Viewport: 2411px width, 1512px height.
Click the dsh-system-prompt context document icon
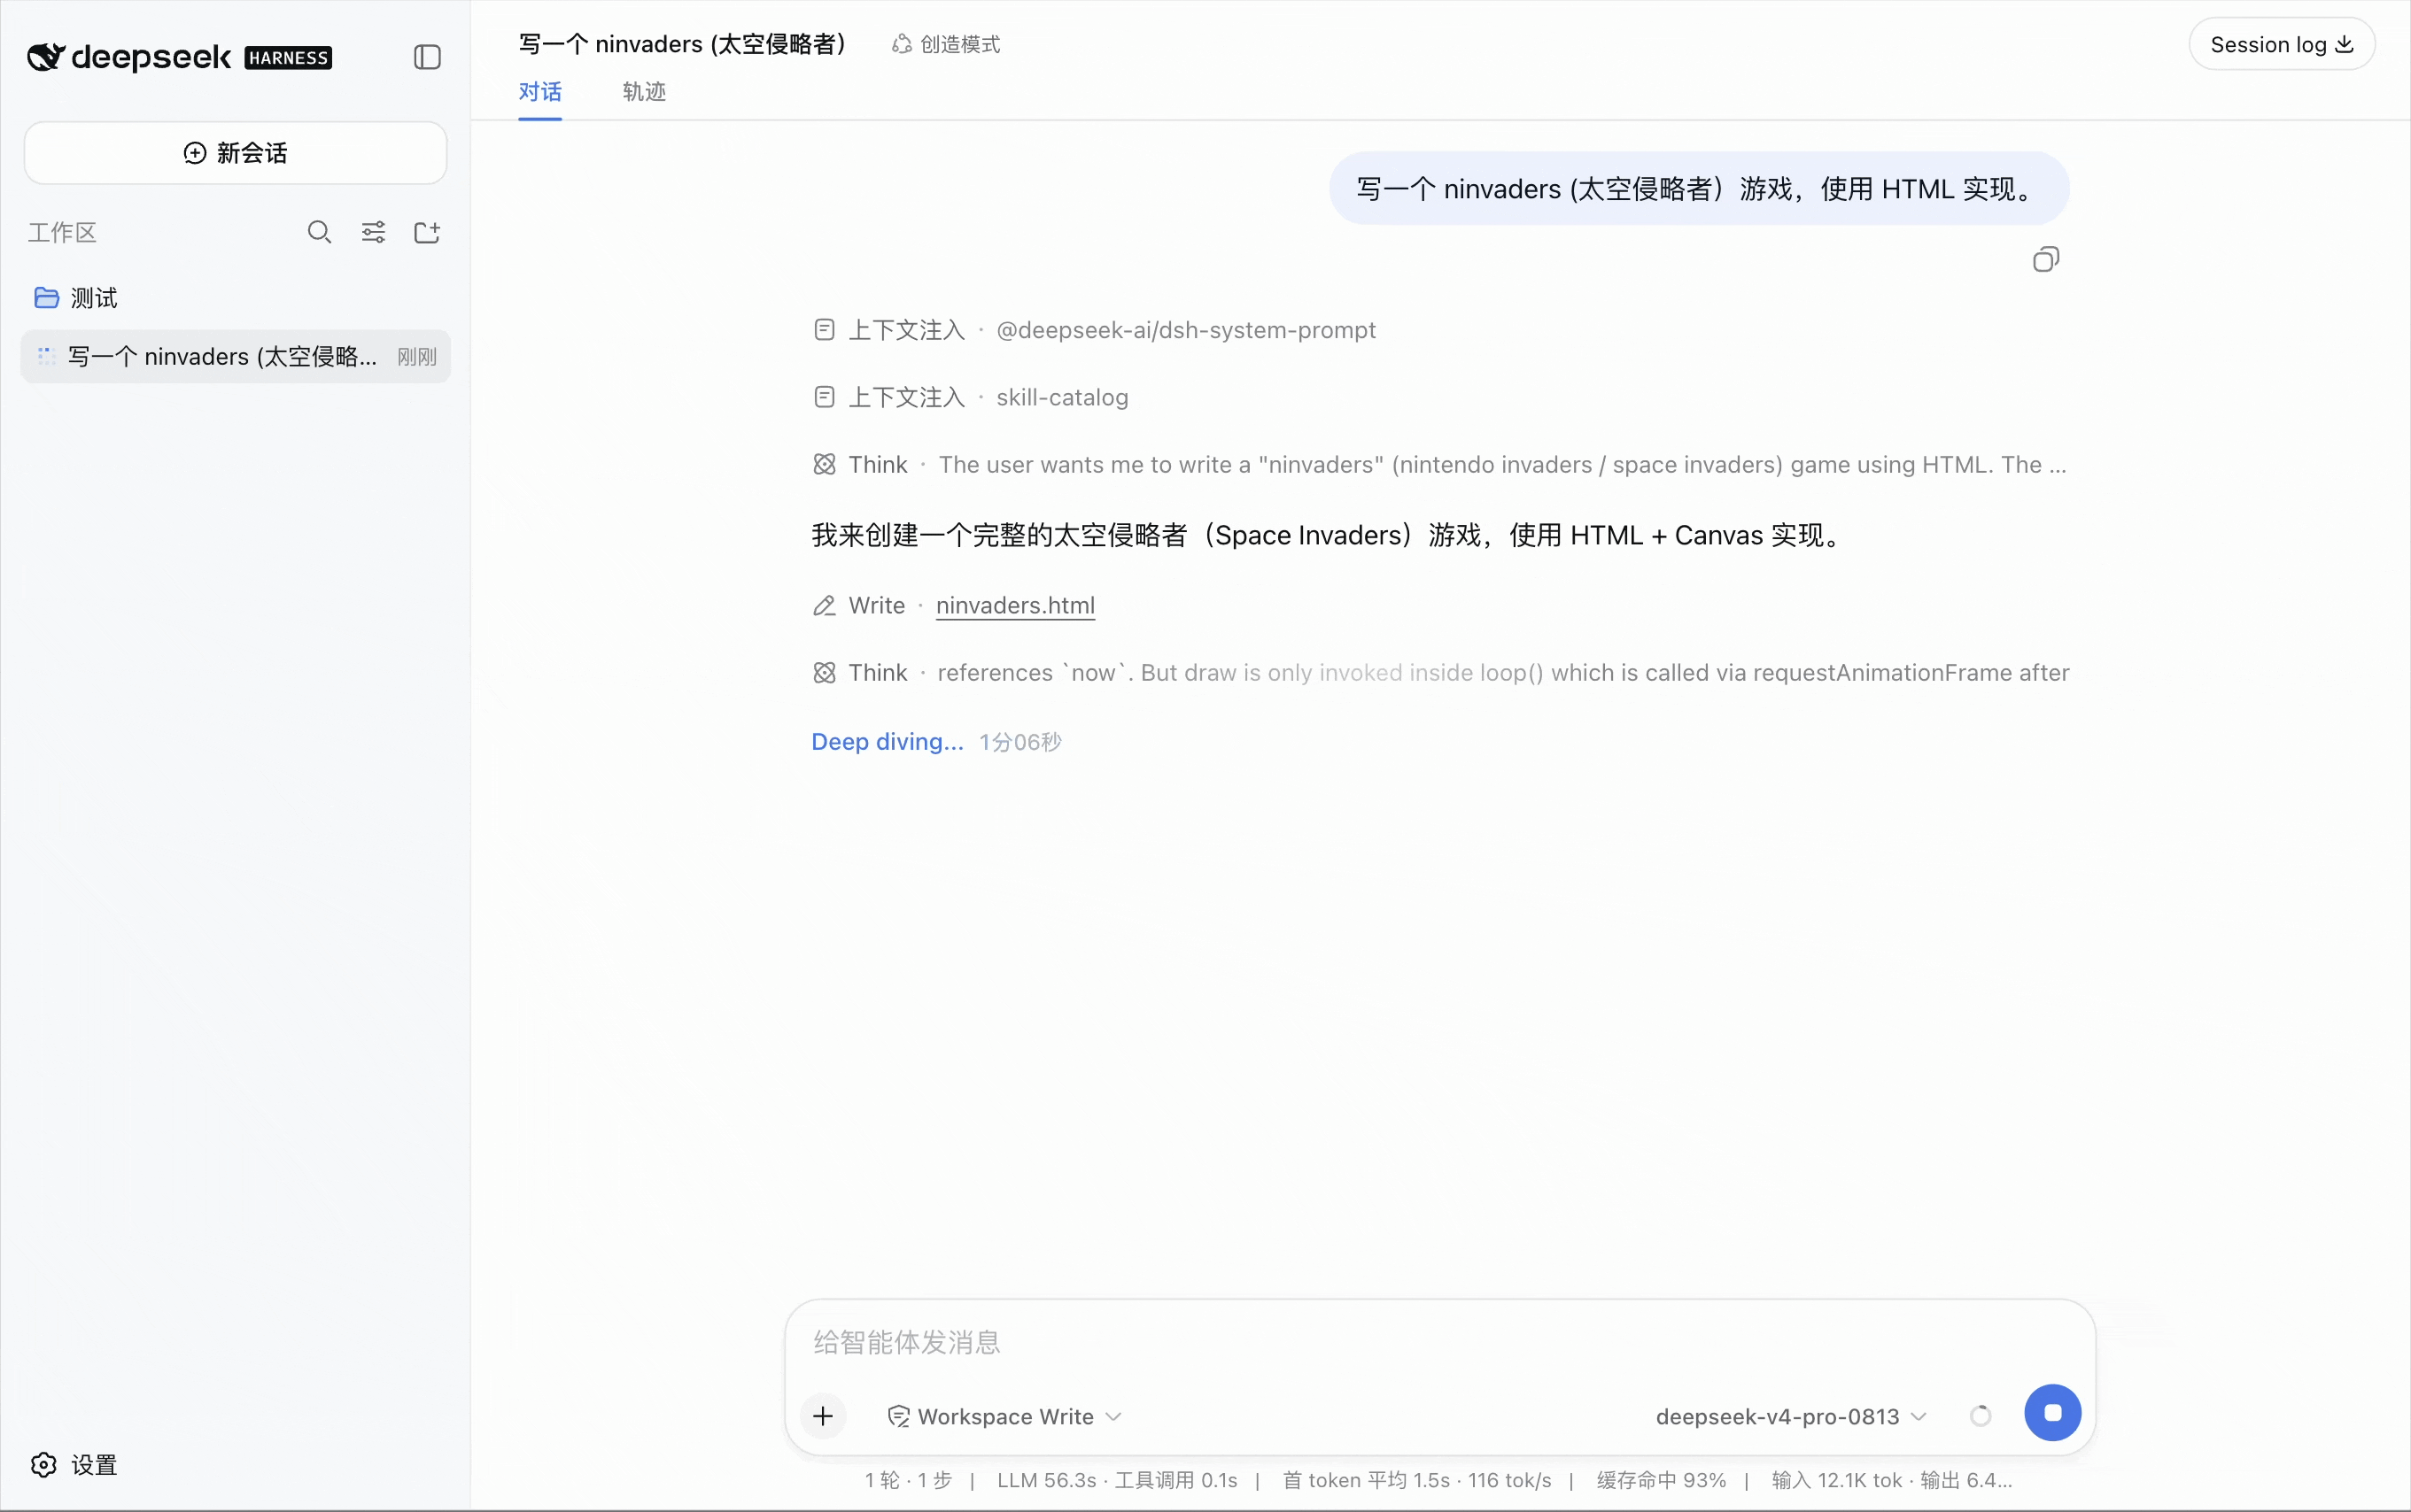coord(825,330)
